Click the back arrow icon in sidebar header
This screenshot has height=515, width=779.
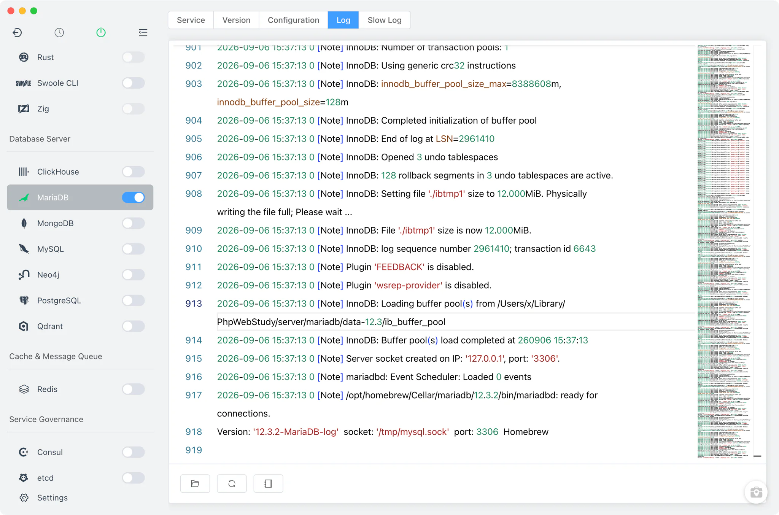point(17,33)
